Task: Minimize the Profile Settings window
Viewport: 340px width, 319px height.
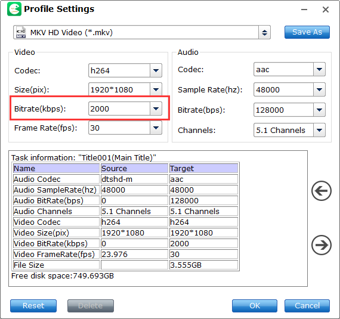Action: click(304, 10)
